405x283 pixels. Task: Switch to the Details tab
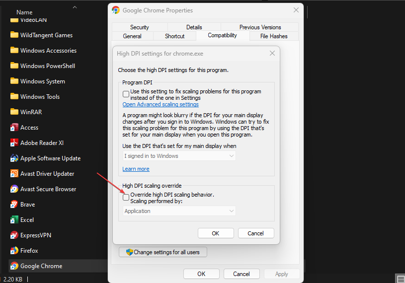click(x=194, y=27)
